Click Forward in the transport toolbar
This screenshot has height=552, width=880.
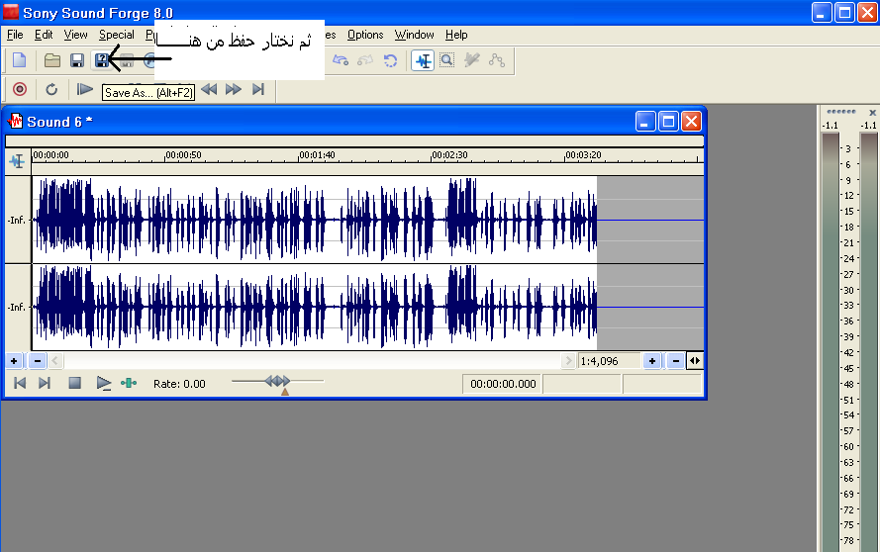pos(234,89)
